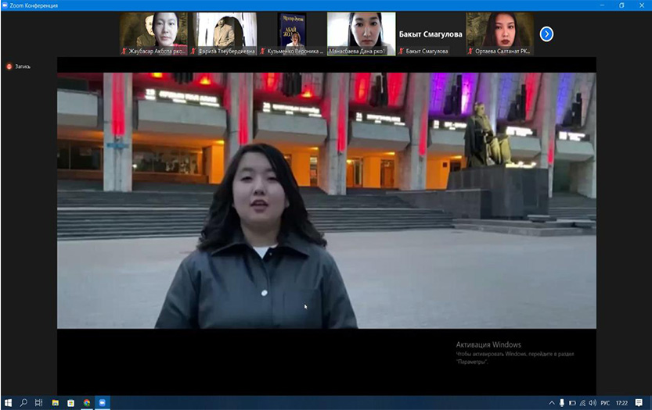This screenshot has width=652, height=410.
Task: Open network settings from tray icon
Action: 583,403
